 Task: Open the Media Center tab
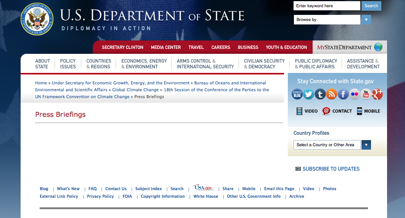pyautogui.click(x=166, y=47)
